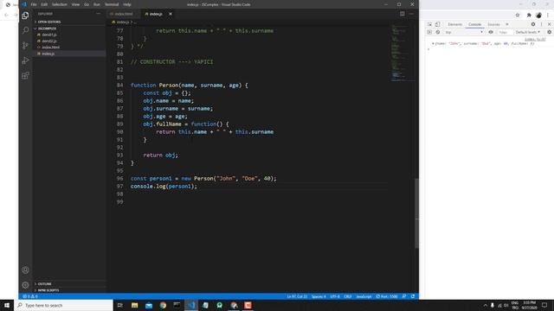This screenshot has height=311, width=554.
Task: Click the Windows taskbar search box
Action: (63, 305)
